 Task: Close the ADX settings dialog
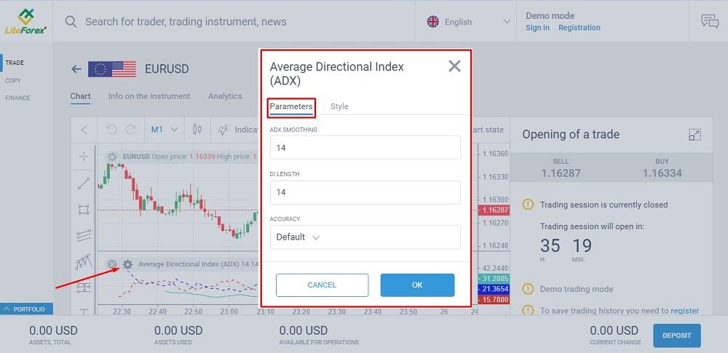click(x=454, y=66)
